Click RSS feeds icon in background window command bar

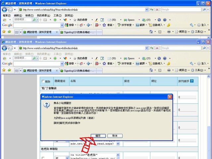point(160,32)
